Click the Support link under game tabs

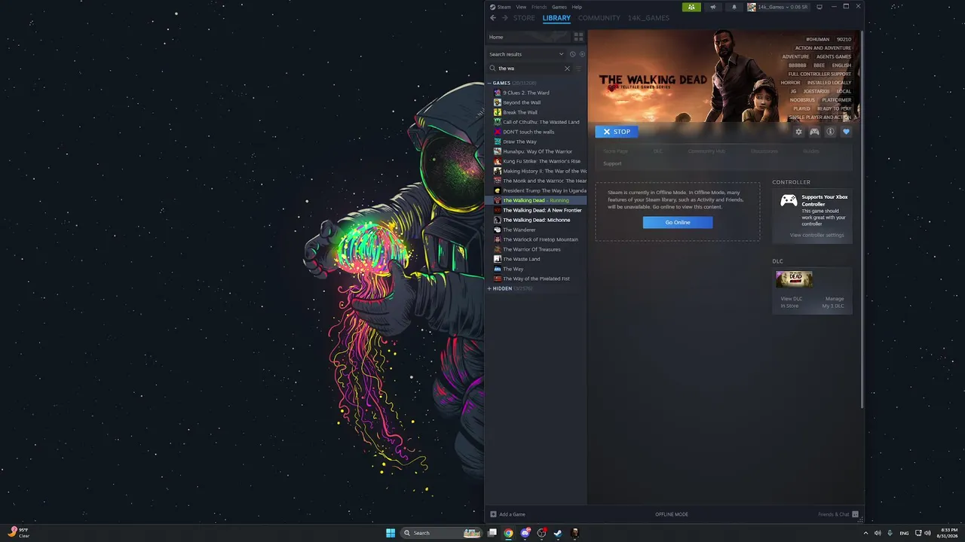pyautogui.click(x=612, y=163)
